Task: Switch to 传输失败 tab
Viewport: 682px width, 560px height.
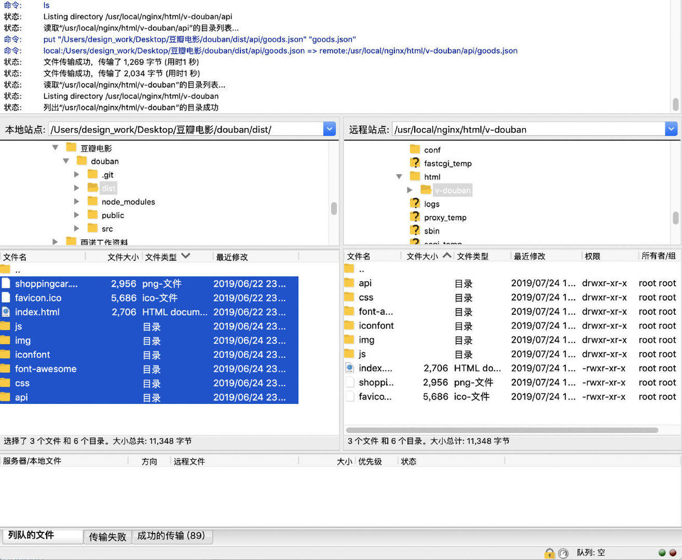Action: click(107, 537)
